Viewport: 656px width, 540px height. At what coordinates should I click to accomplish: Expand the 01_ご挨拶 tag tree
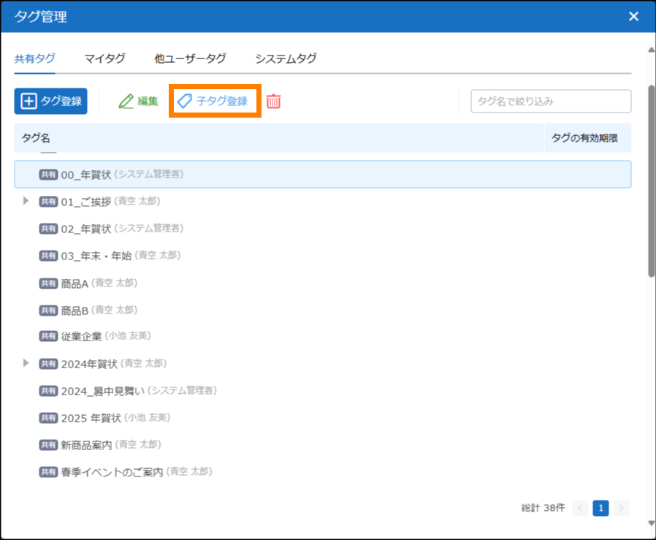pyautogui.click(x=26, y=201)
